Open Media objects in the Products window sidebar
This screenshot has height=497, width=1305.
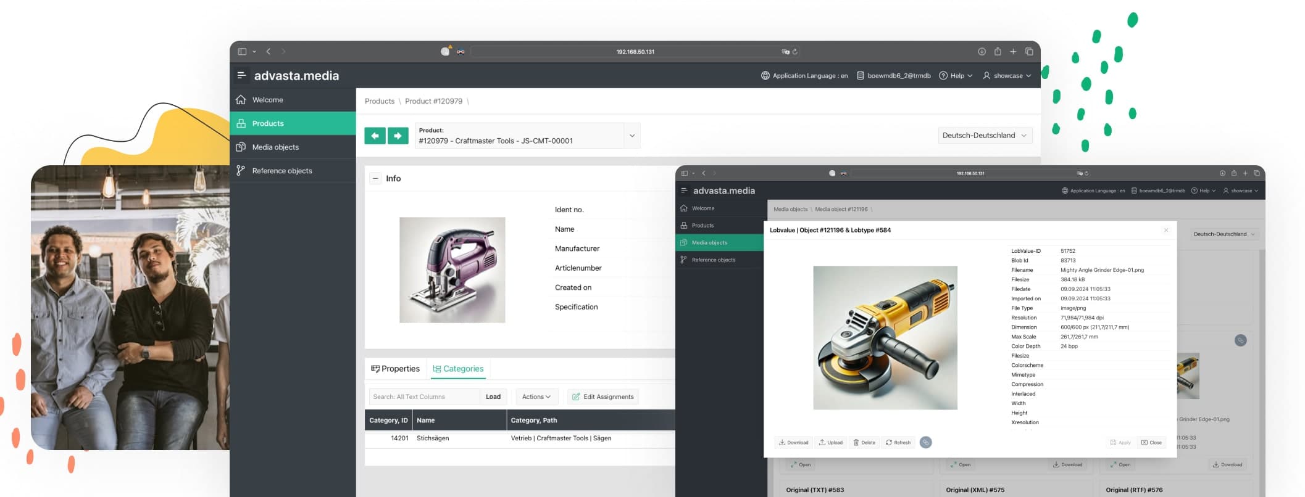tap(293, 147)
